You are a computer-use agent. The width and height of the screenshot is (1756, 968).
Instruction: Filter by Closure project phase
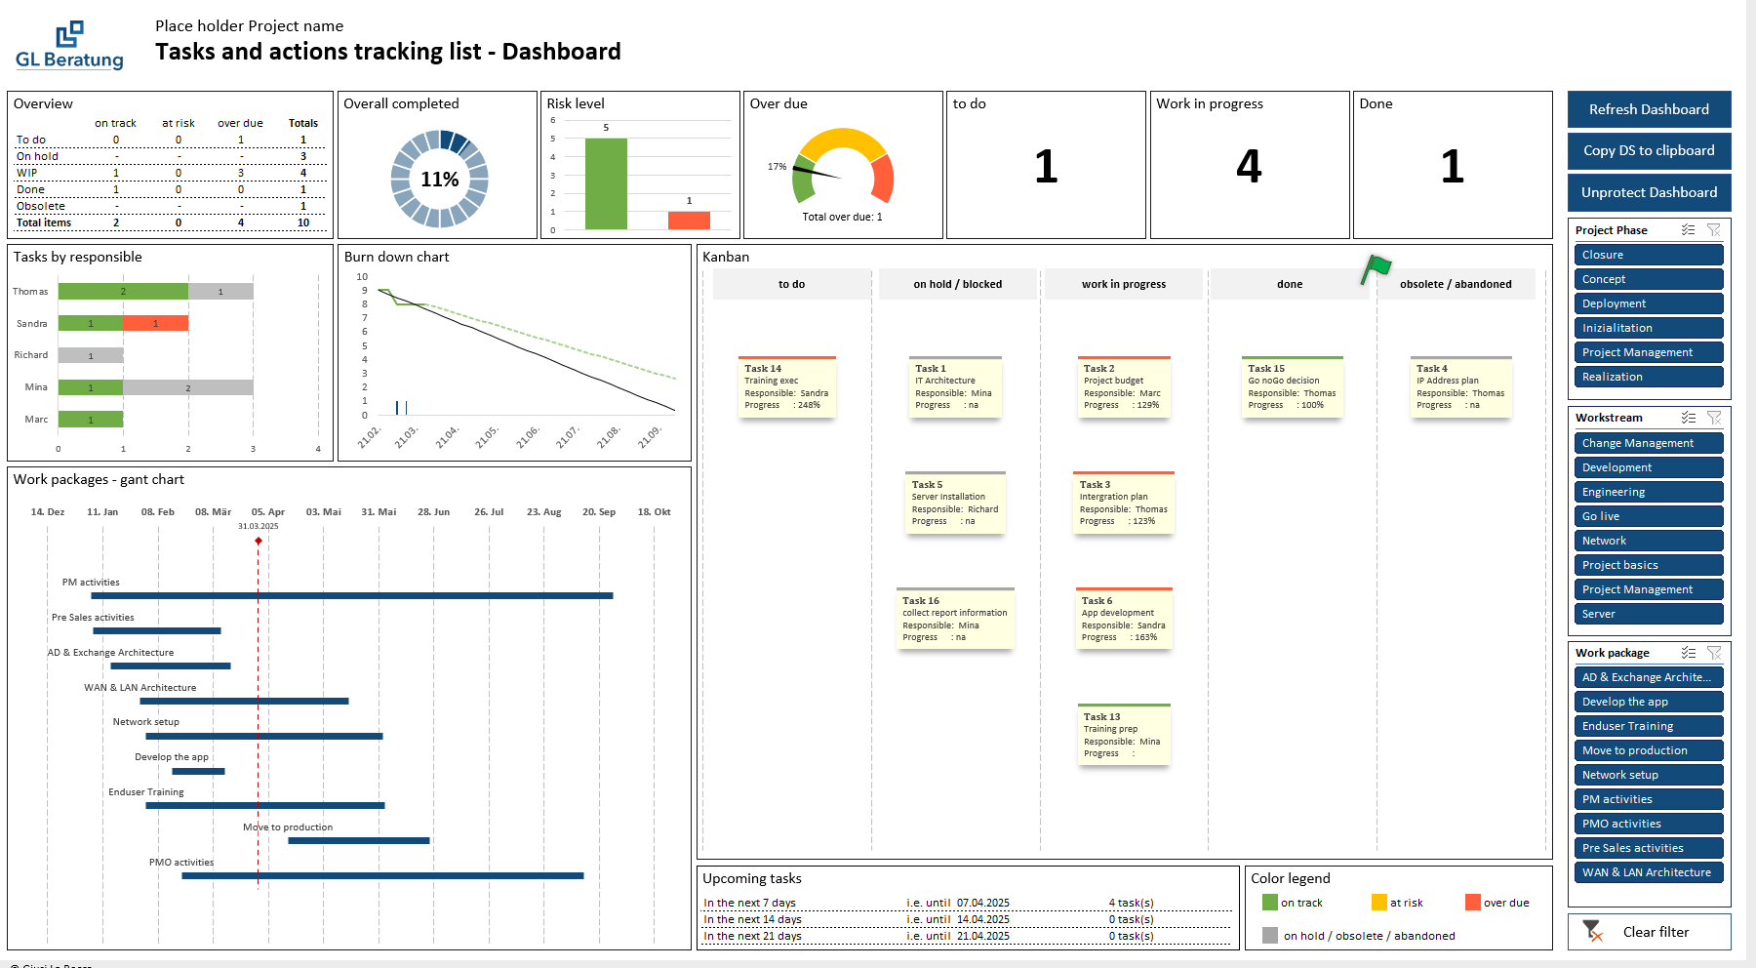pyautogui.click(x=1649, y=255)
